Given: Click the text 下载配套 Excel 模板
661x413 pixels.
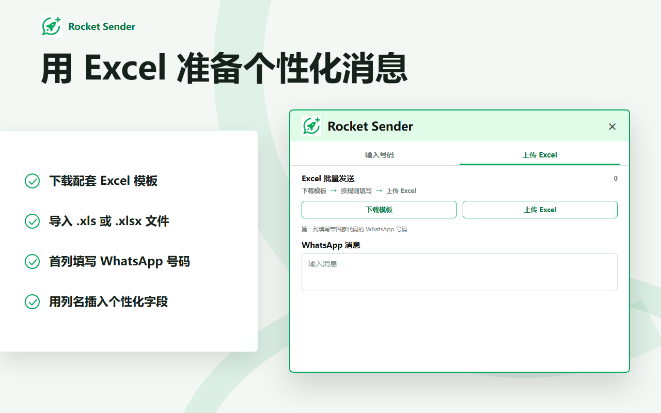Looking at the screenshot, I should (x=103, y=181).
